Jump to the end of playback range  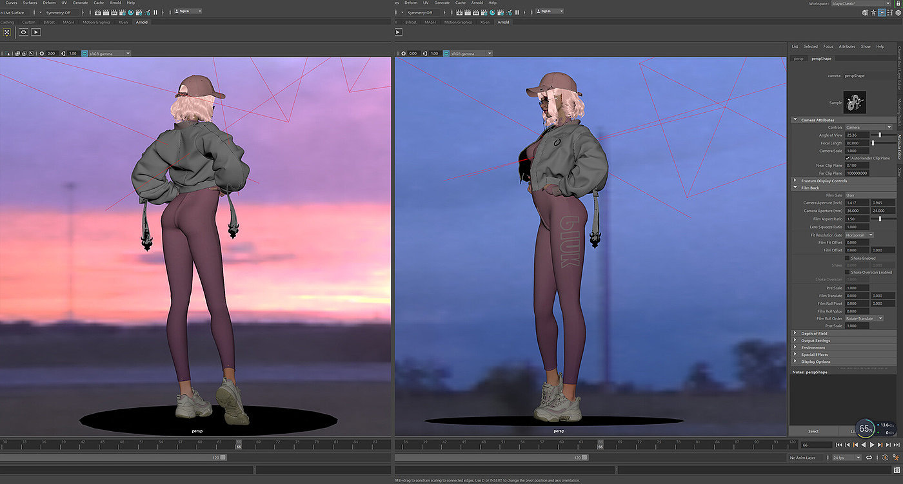897,445
